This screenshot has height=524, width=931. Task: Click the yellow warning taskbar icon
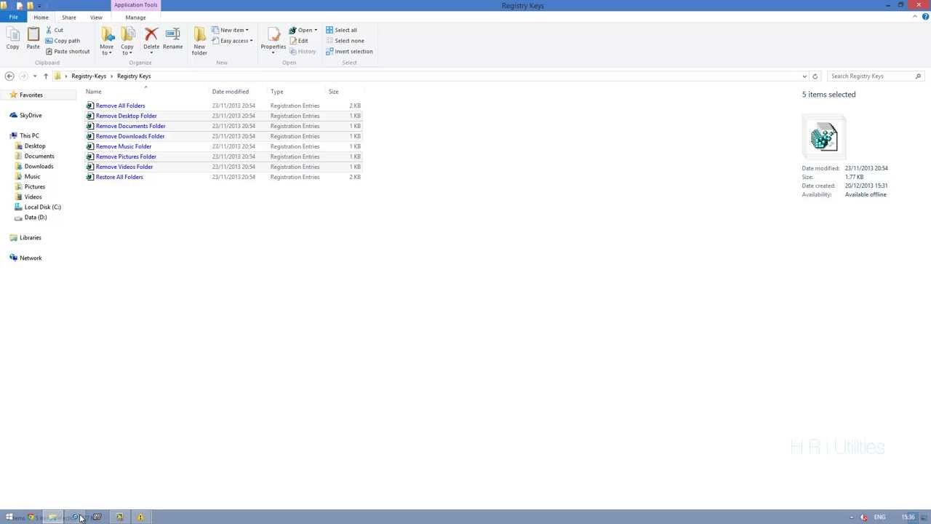tap(140, 517)
